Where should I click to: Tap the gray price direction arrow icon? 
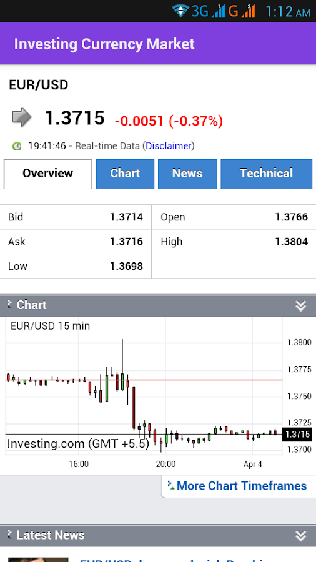tap(22, 117)
